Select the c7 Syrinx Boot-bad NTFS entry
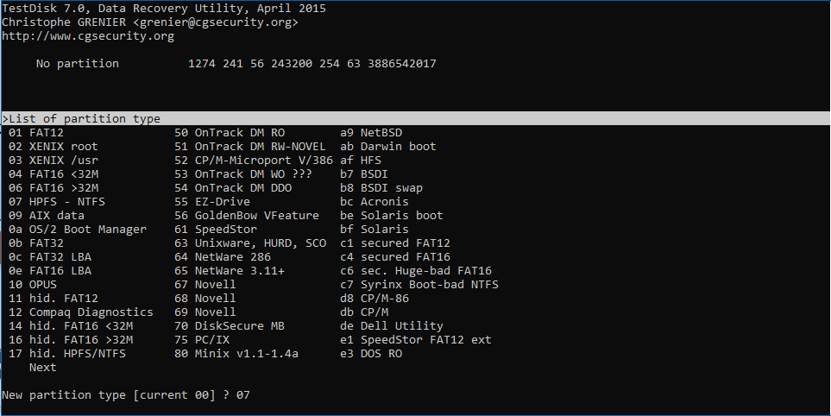 (x=419, y=284)
